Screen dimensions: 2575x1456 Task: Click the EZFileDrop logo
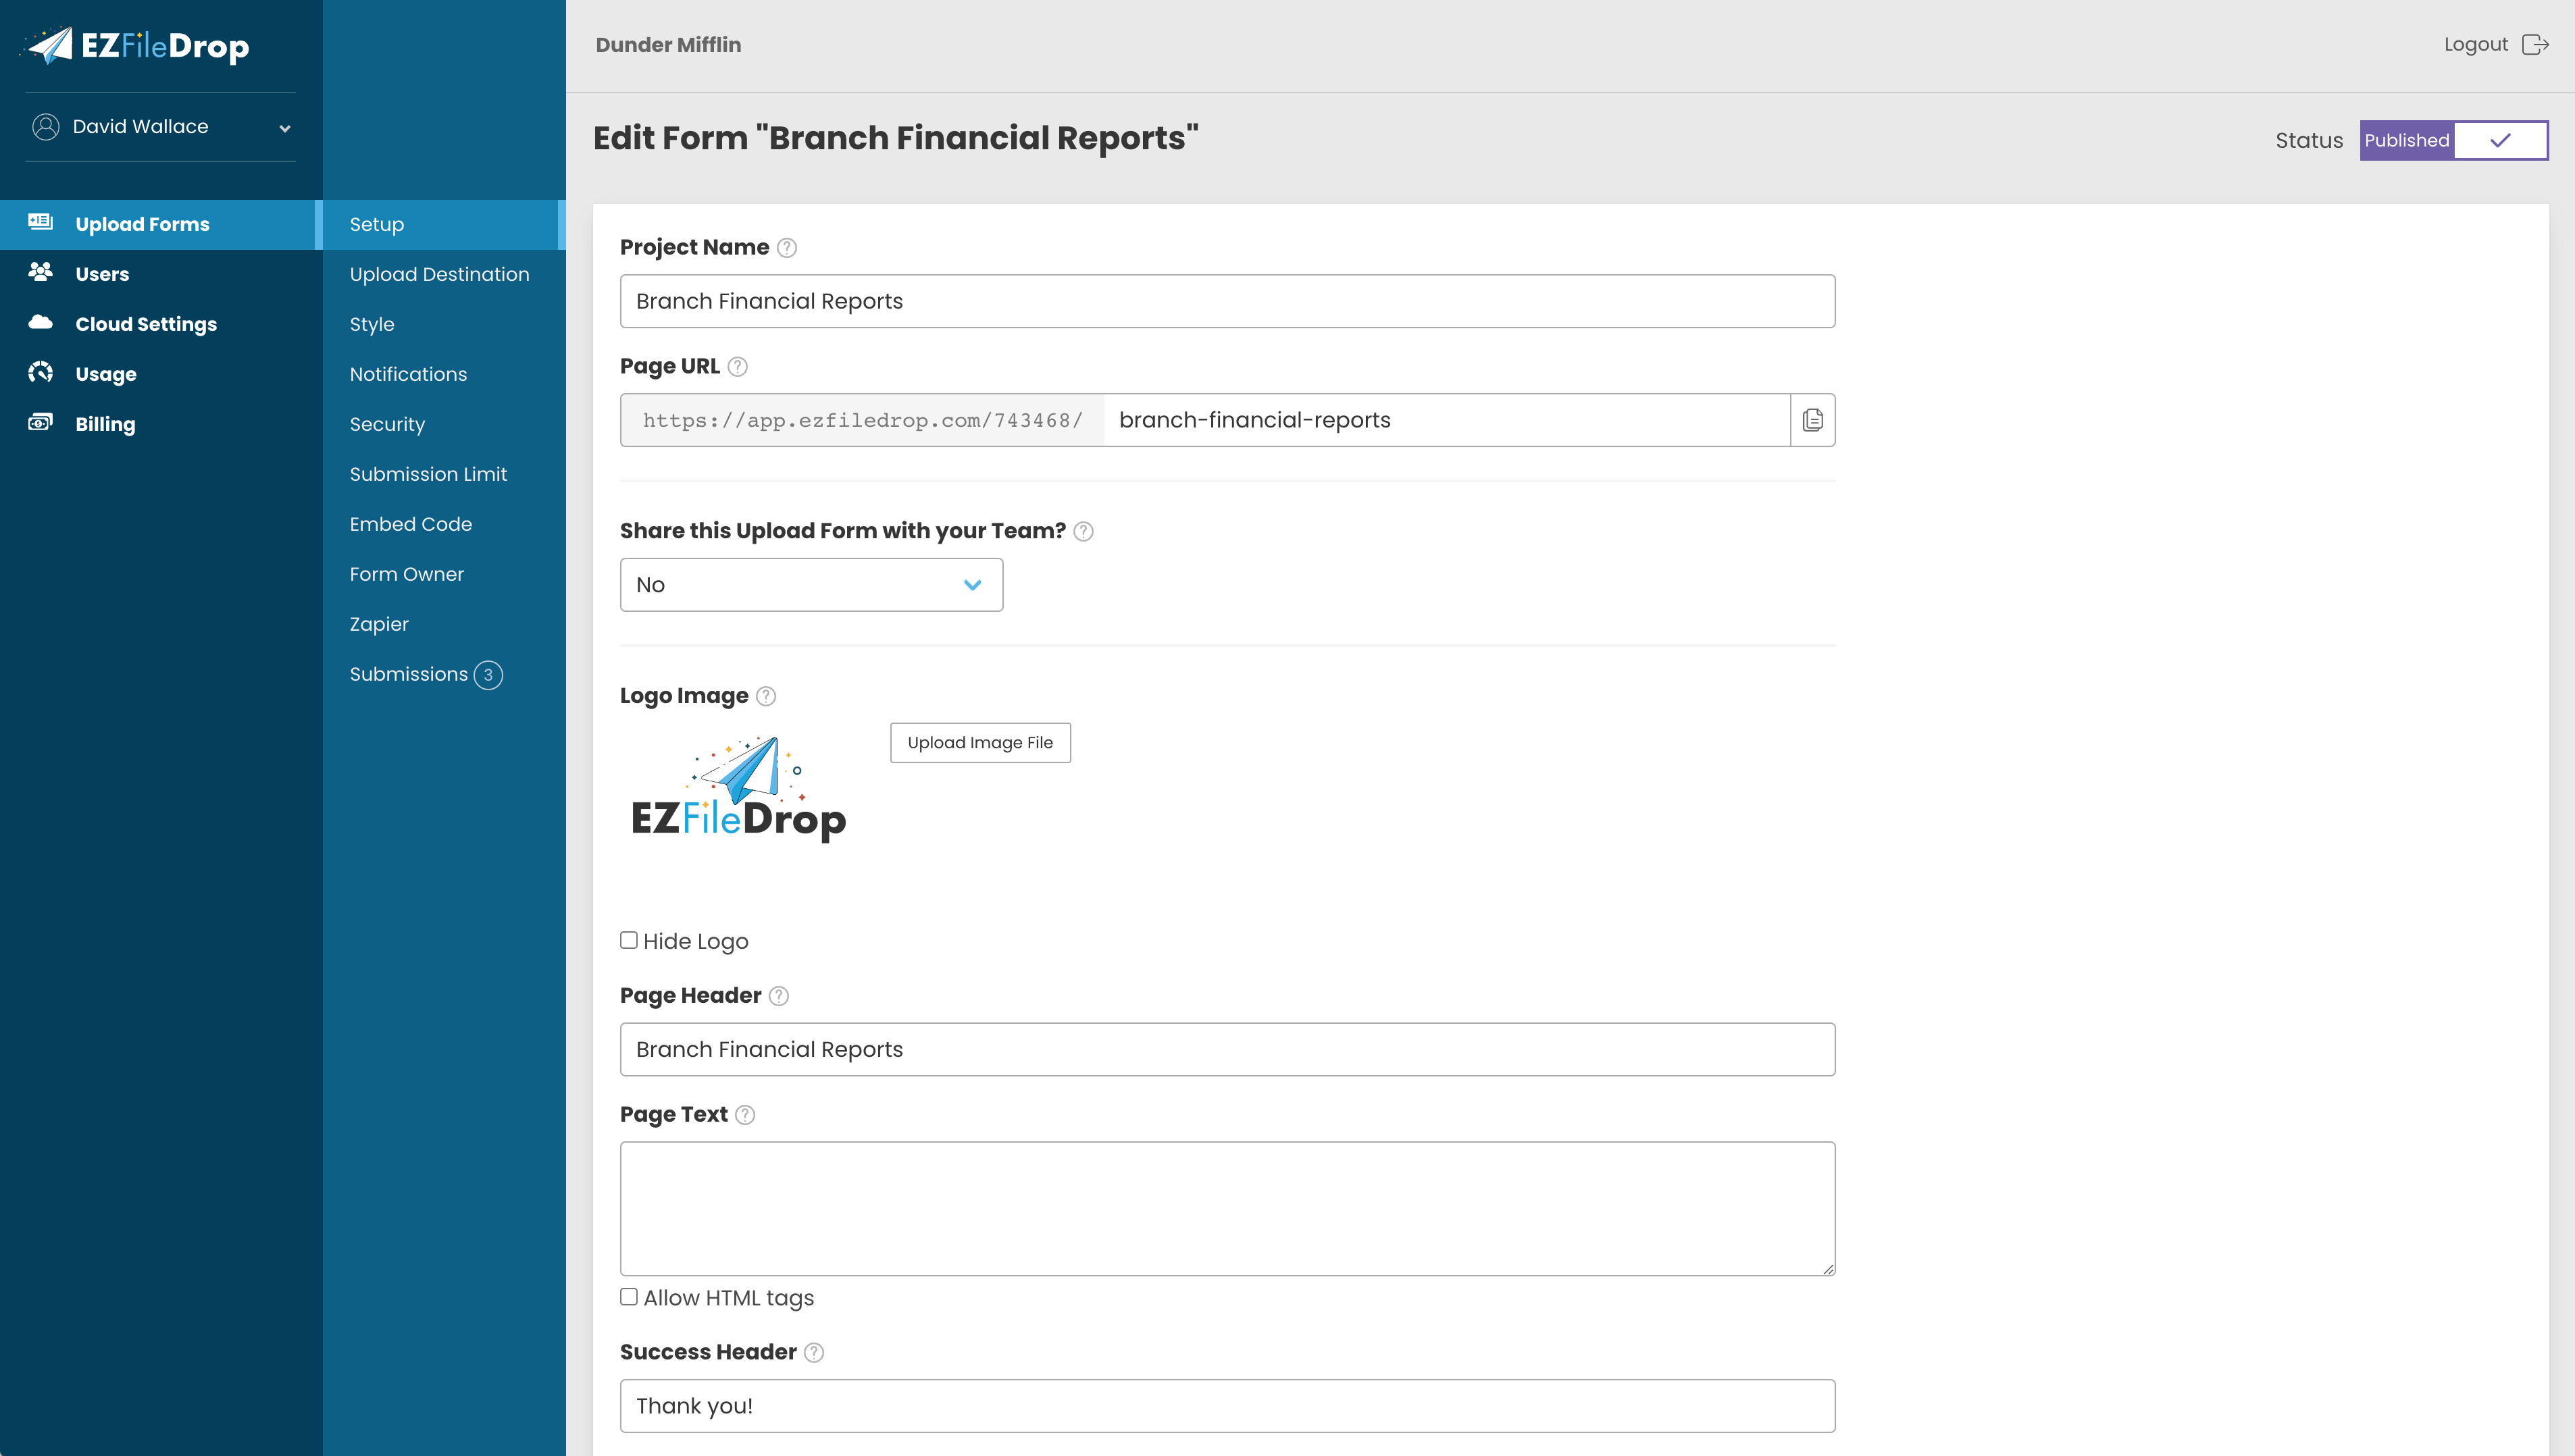pos(140,44)
